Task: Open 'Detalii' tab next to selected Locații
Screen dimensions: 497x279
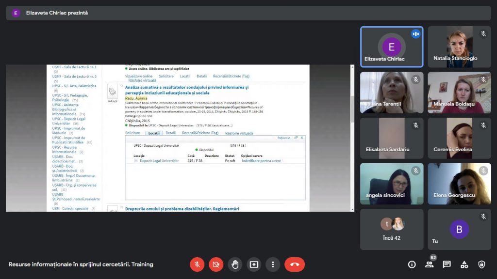Action: pos(170,133)
